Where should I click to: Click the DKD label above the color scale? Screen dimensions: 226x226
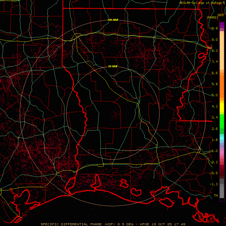point(221,15)
